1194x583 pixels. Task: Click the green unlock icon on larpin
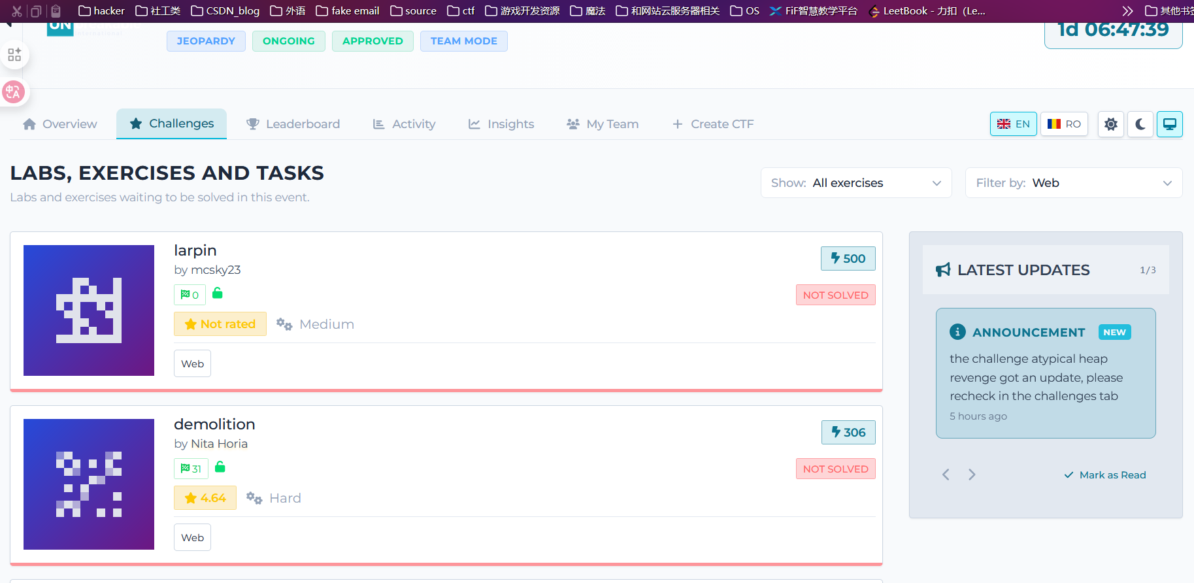218,293
